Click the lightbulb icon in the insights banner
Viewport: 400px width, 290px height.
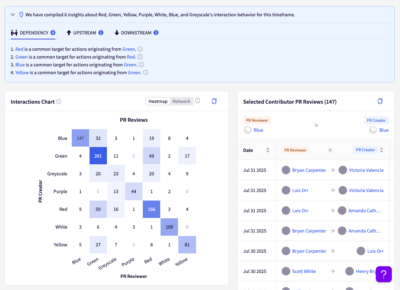21,14
